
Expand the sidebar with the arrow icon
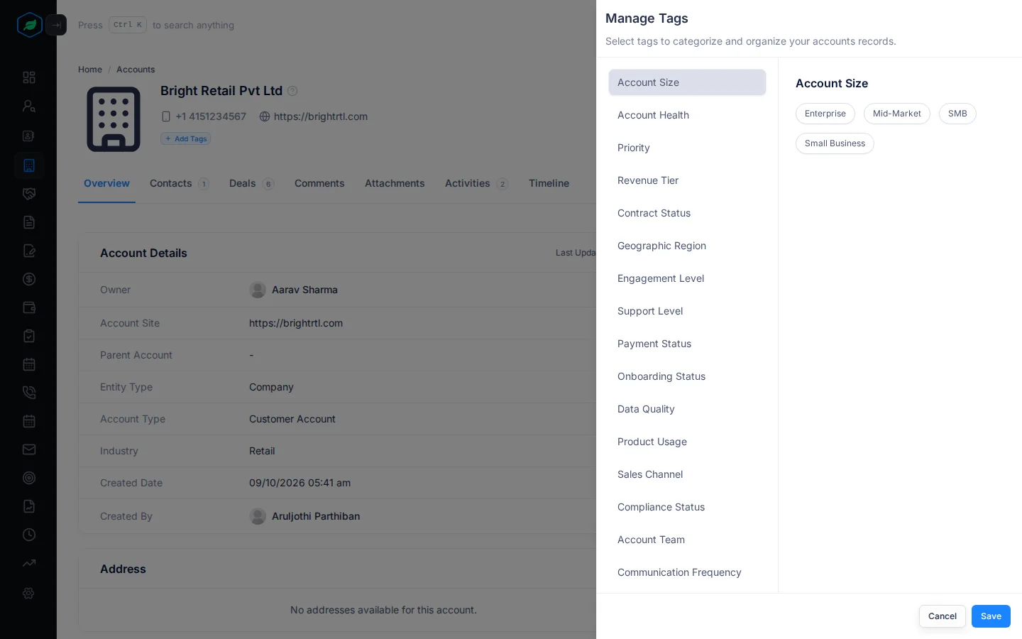tap(56, 25)
